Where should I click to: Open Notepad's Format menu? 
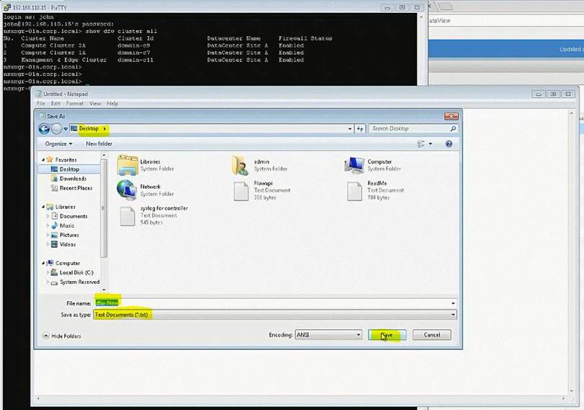[75, 104]
